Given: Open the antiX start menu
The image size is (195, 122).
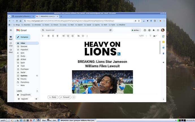Looking at the screenshot, I should (3, 120).
